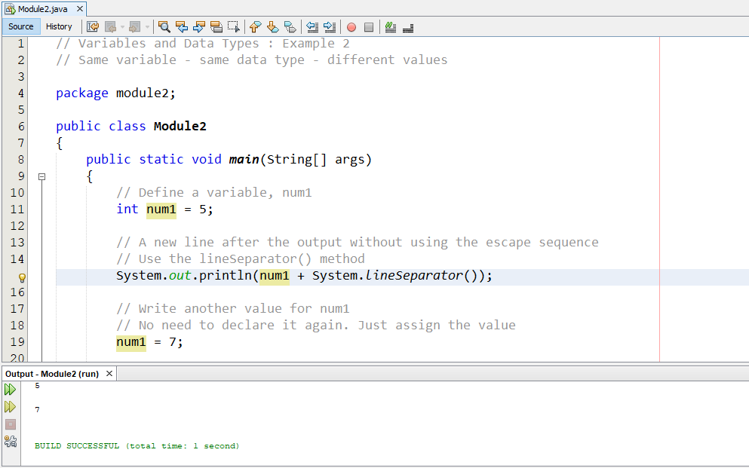Jump to the Previous Bookmark
Viewport: 749px width, 468px height.
coord(255,27)
